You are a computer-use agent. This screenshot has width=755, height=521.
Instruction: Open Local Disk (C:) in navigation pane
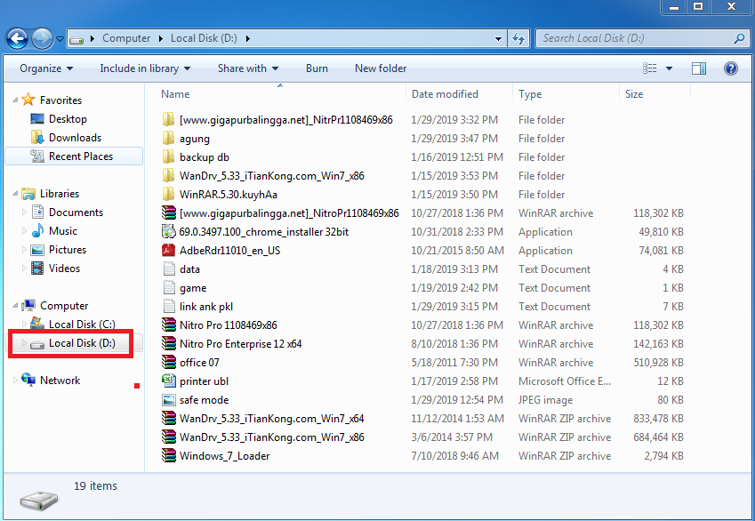pos(82,325)
